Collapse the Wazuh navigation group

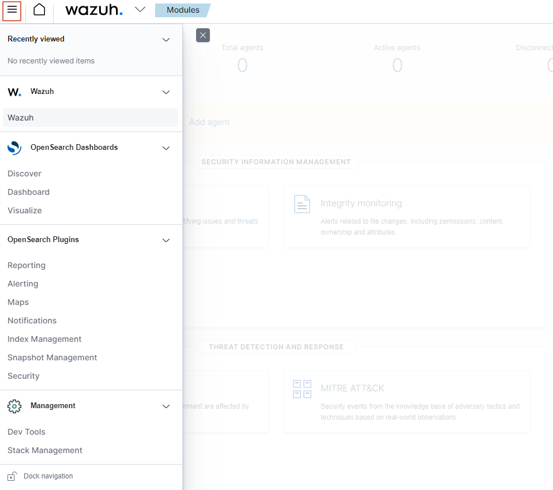point(166,92)
